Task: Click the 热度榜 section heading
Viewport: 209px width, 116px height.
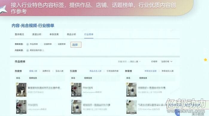Action: coord(18,71)
